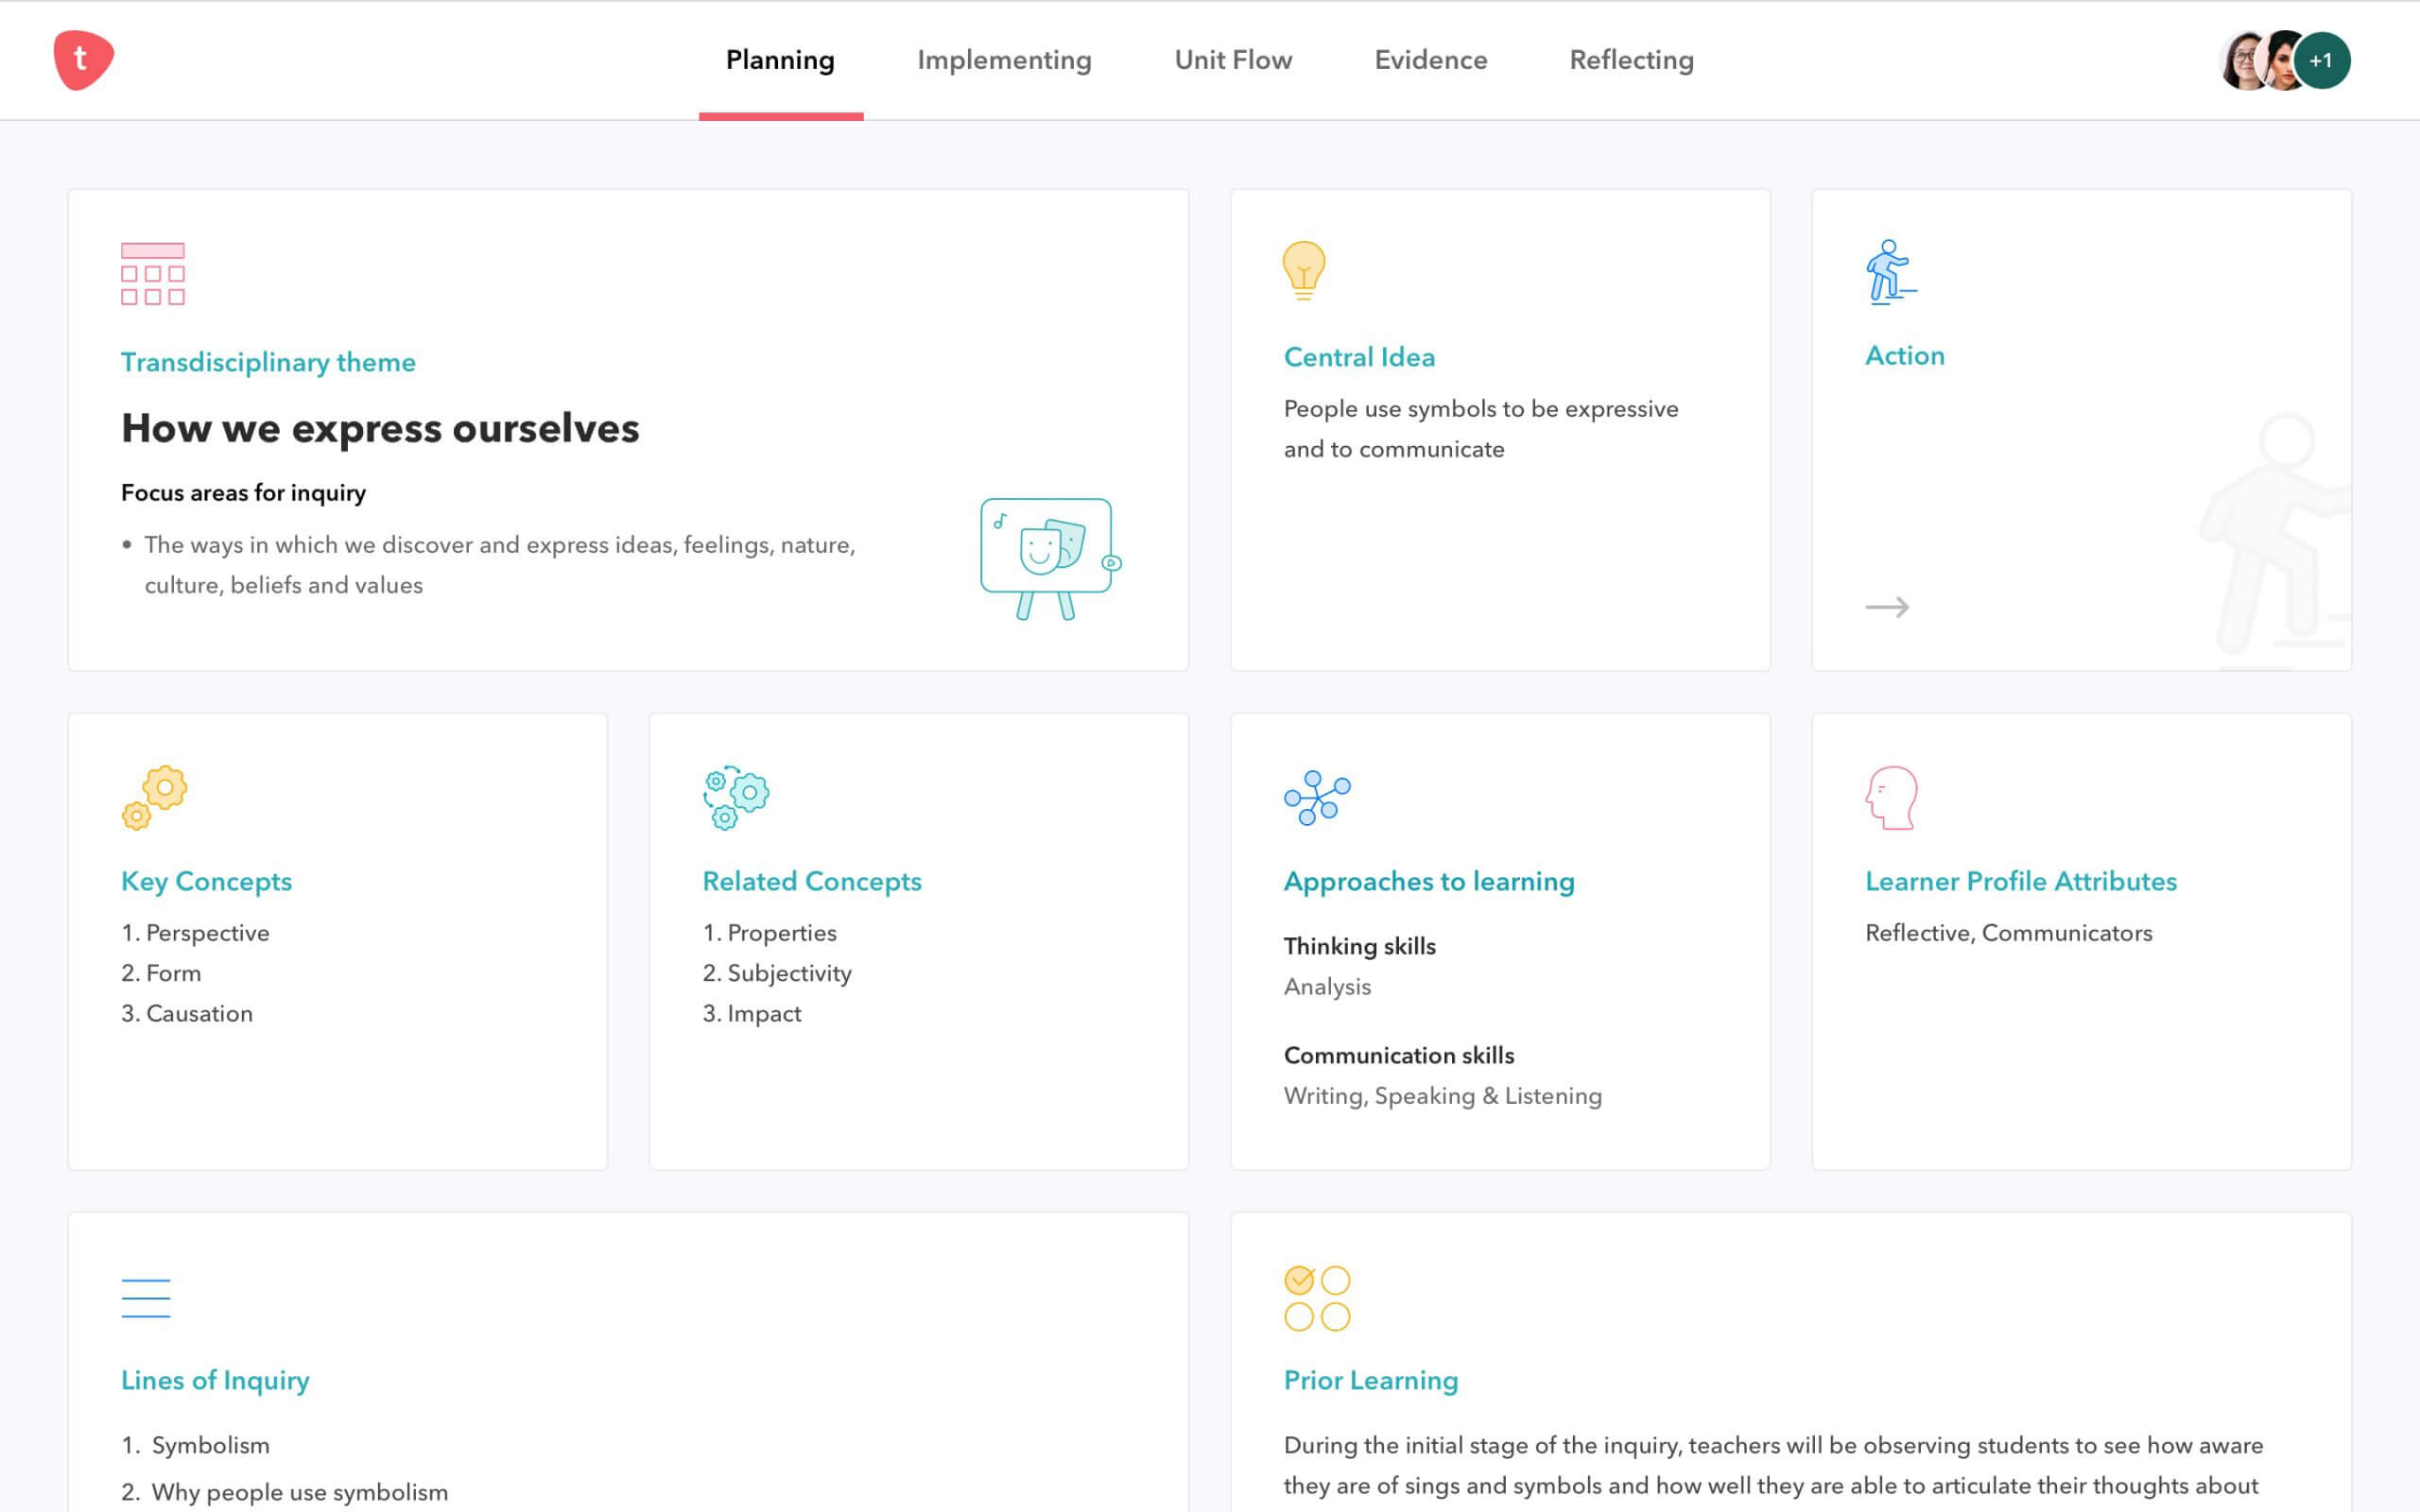Click the Transdisciplinary theme grid icon
The width and height of the screenshot is (2420, 1512).
coord(153,273)
